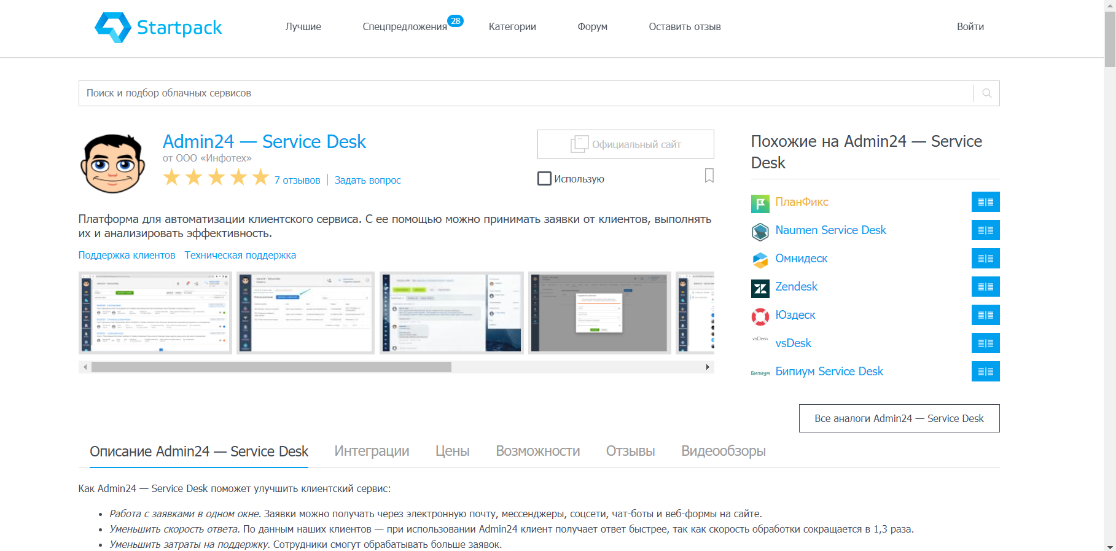Switch to the Видеообзоры tab
1116x551 pixels.
[724, 451]
